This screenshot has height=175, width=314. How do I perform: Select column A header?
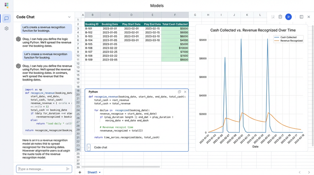click(x=83, y=15)
